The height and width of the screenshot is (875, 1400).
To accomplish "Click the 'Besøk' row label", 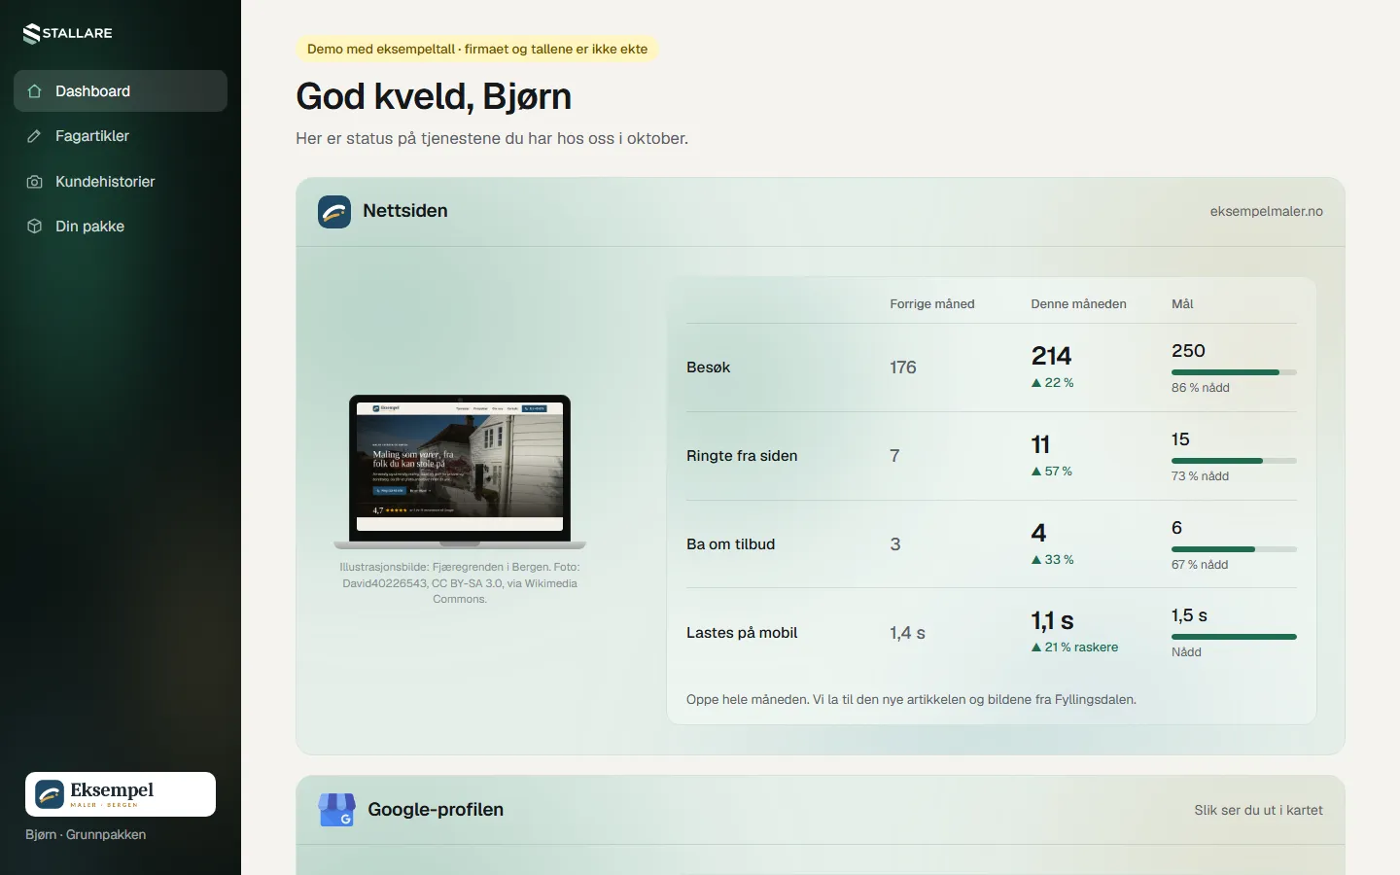I will (x=708, y=367).
